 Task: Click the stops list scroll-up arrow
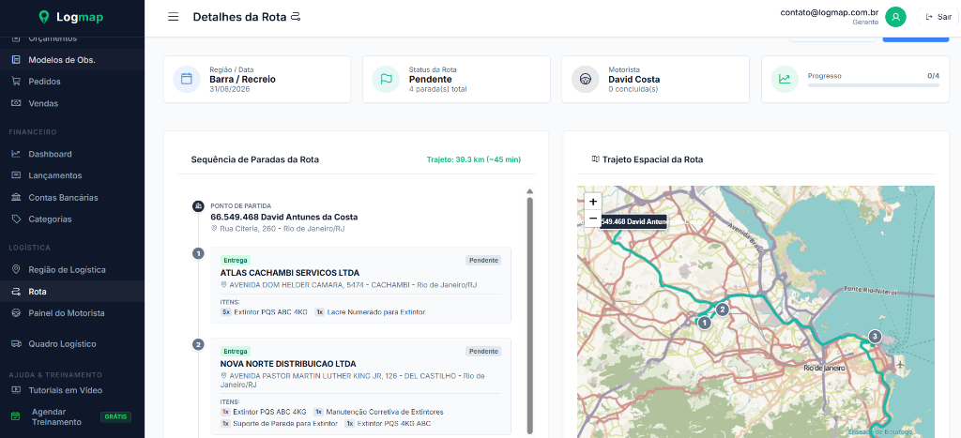pyautogui.click(x=530, y=191)
